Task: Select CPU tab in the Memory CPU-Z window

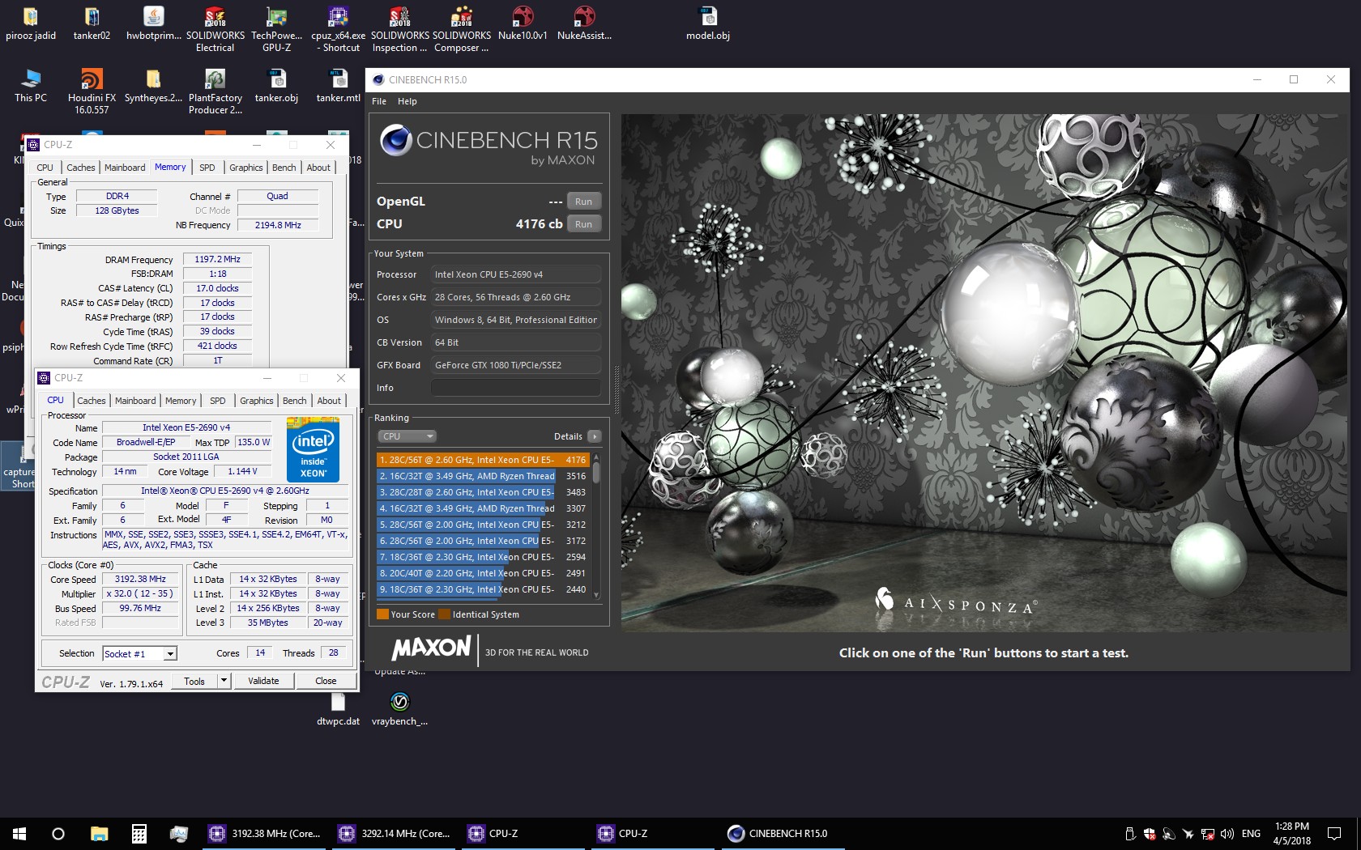Action: click(45, 168)
